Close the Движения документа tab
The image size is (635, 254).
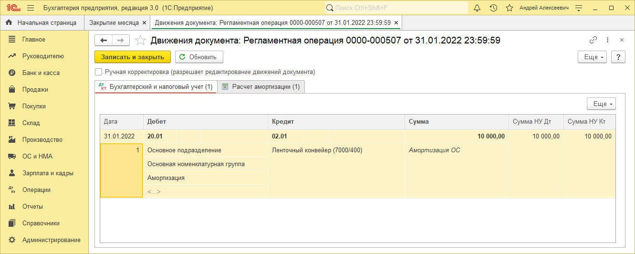point(396,22)
